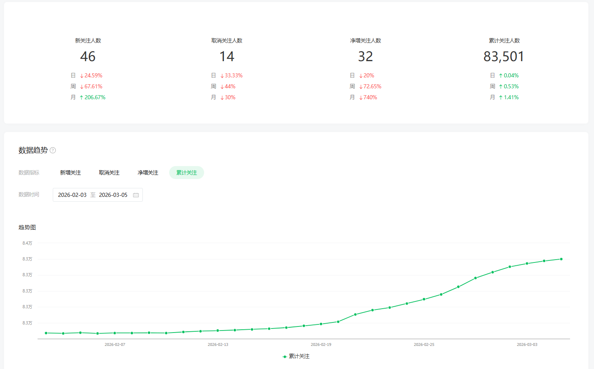Click the help icon beside 数据趋势

[x=53, y=150]
